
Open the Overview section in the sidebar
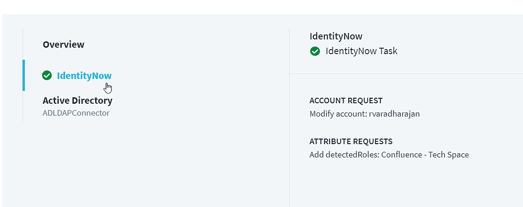tap(63, 44)
